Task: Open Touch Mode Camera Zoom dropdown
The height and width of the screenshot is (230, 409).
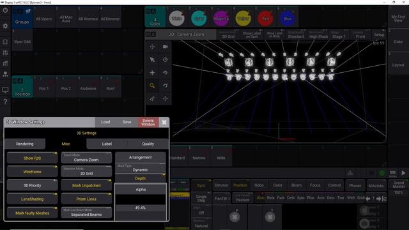Action: [x=86, y=158]
